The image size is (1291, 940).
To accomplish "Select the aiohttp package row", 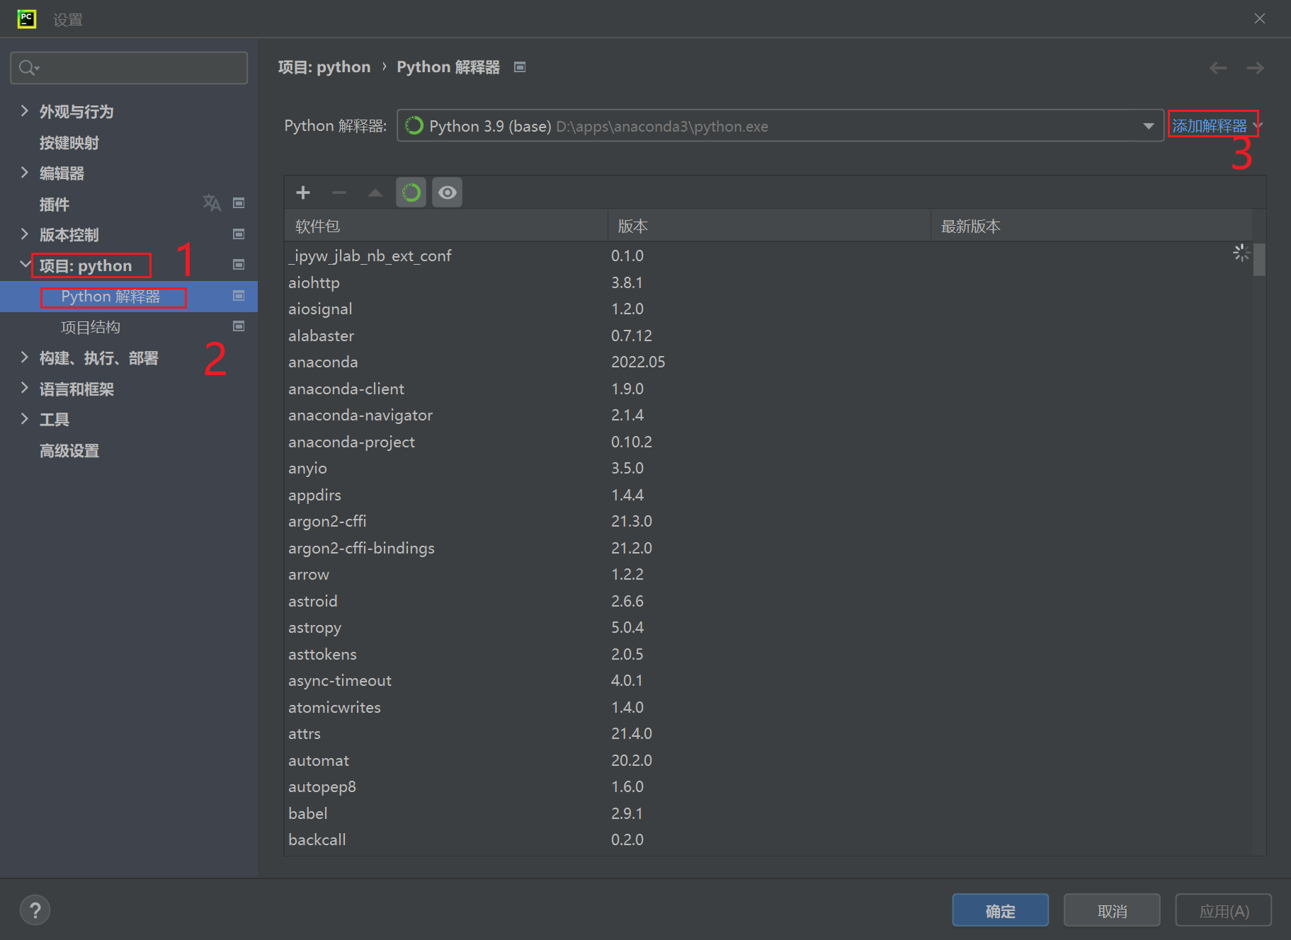I will [768, 282].
